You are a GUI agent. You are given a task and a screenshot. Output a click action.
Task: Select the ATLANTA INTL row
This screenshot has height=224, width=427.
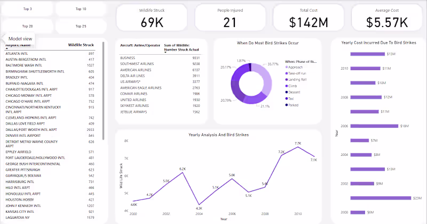click(x=50, y=54)
